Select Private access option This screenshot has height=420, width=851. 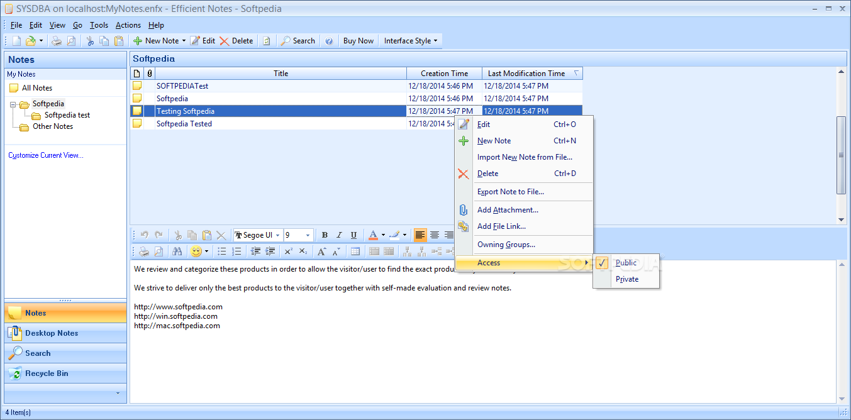point(626,279)
